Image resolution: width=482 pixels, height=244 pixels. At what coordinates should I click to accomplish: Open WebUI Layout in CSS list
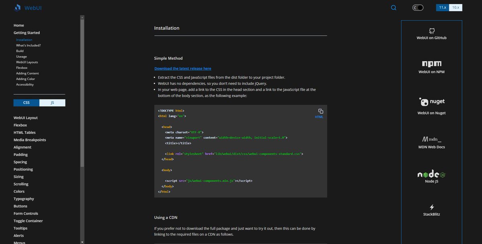point(26,118)
